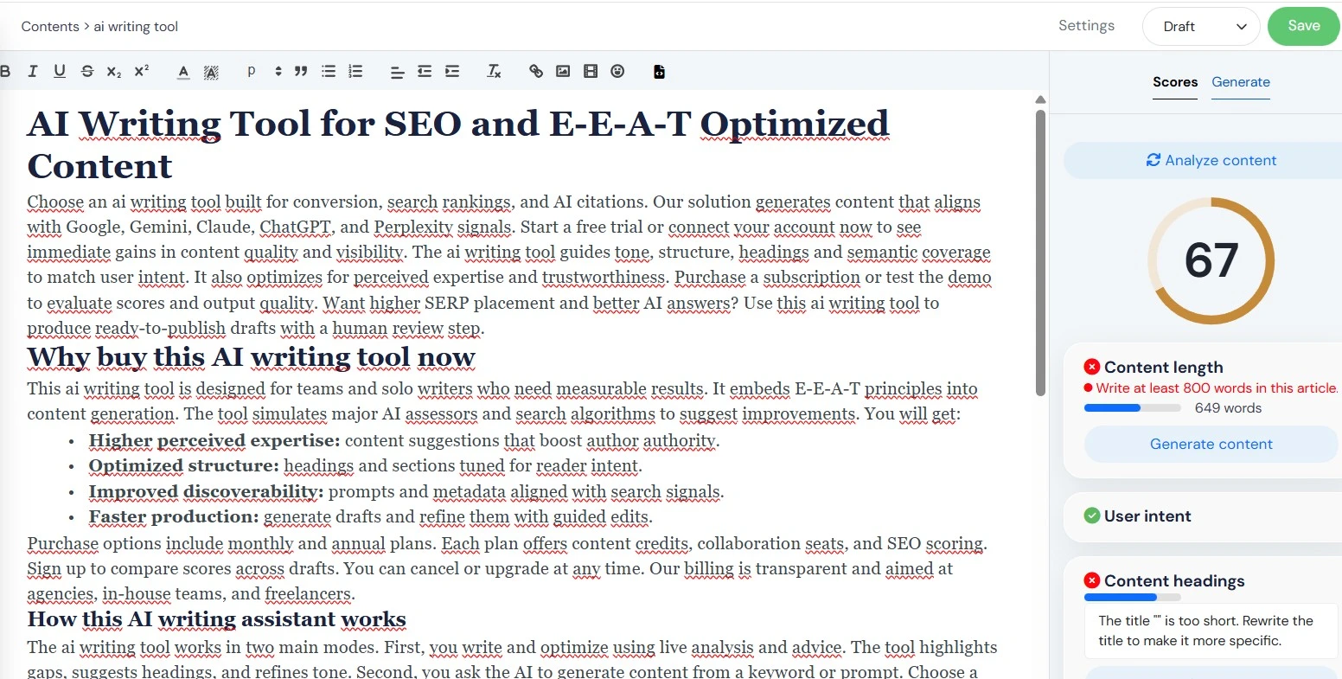Open the emoji picker
The height and width of the screenshot is (679, 1342).
[x=617, y=72]
